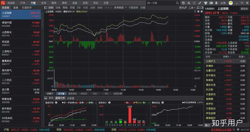
Task: Click the search input field
Action: pyautogui.click(x=161, y=3)
